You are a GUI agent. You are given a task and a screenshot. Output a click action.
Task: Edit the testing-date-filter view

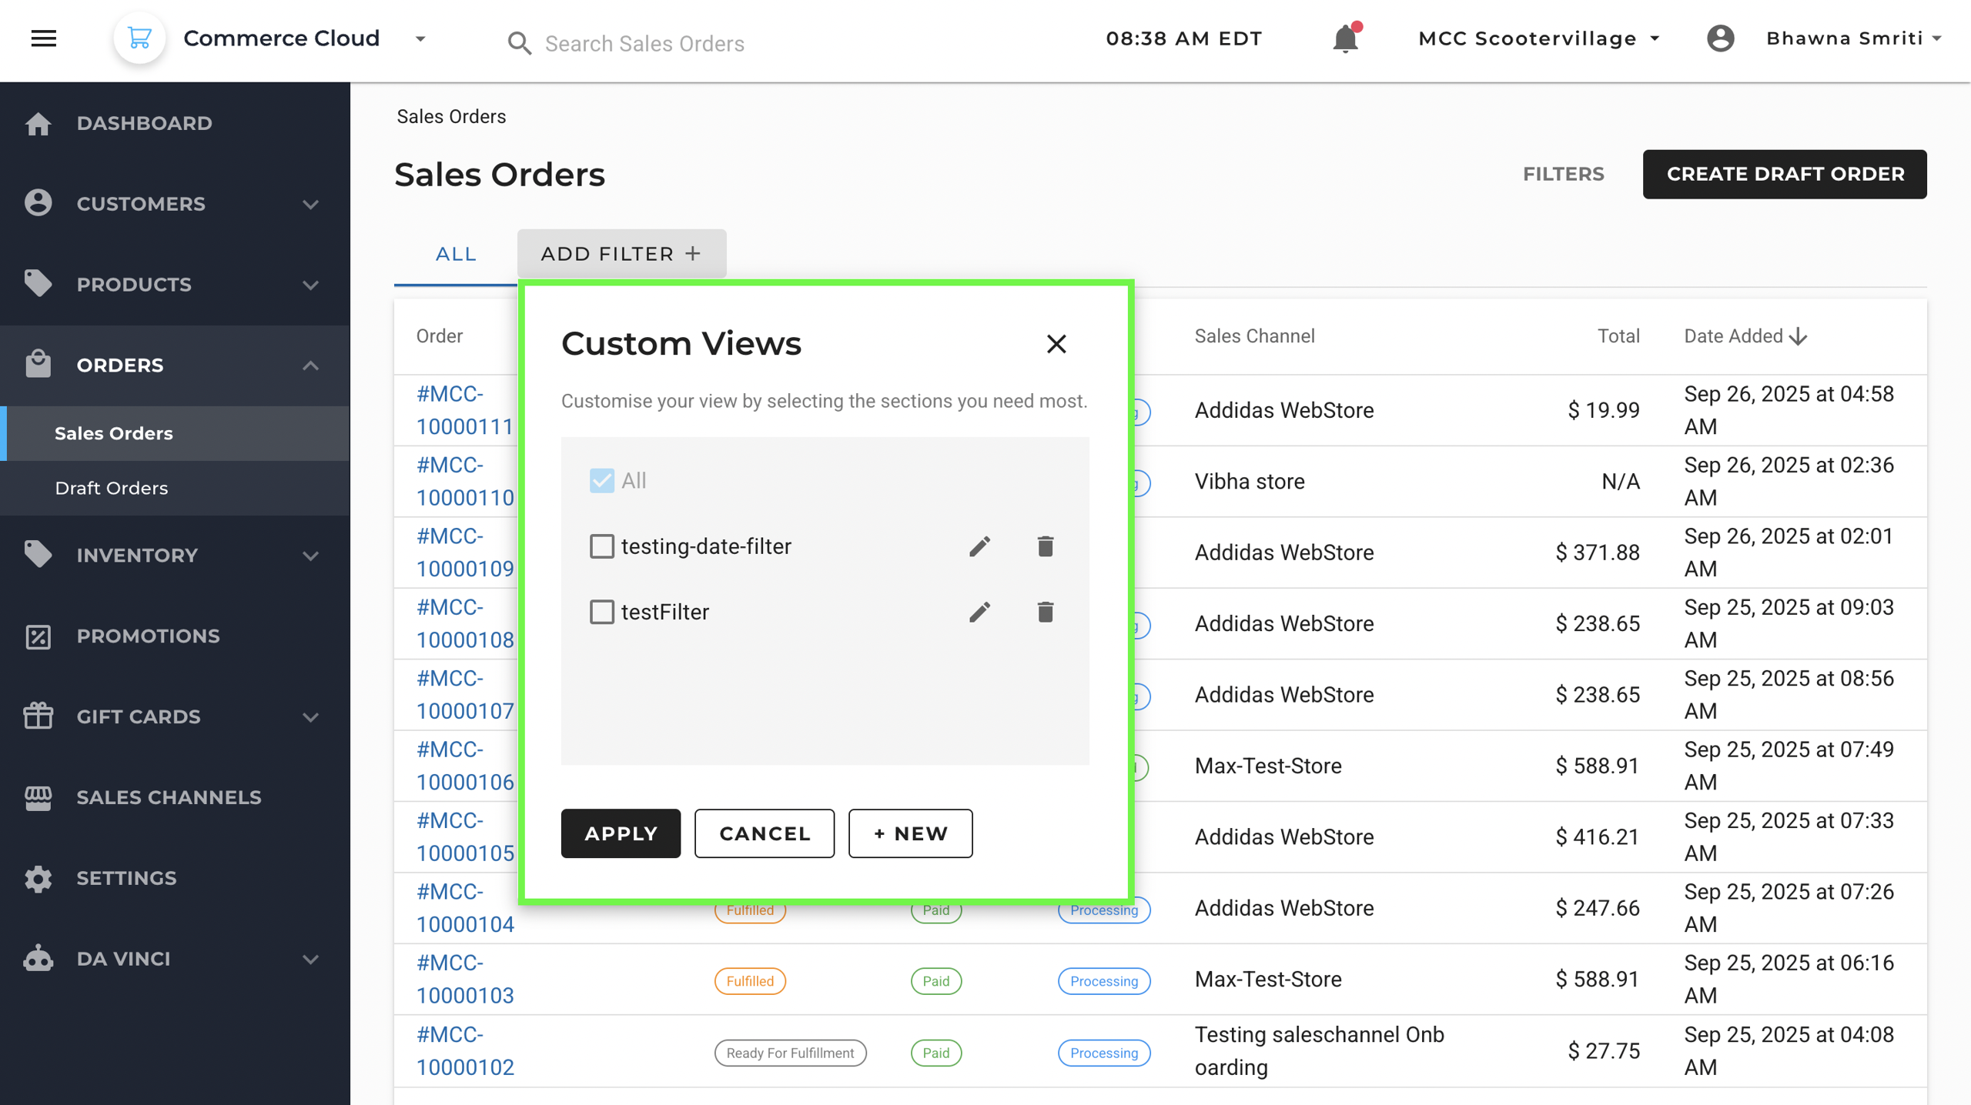979,546
